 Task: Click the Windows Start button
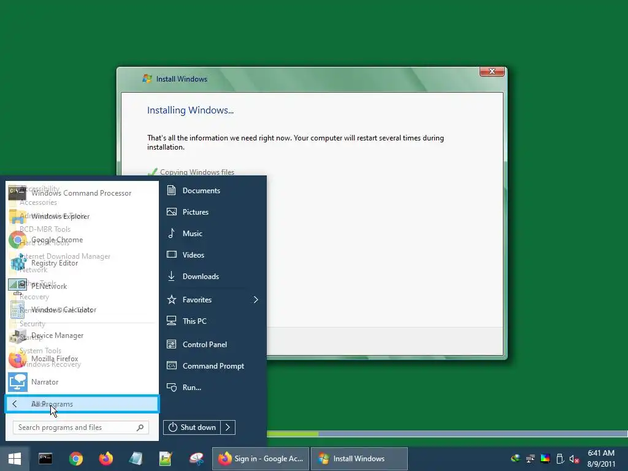pos(15,459)
